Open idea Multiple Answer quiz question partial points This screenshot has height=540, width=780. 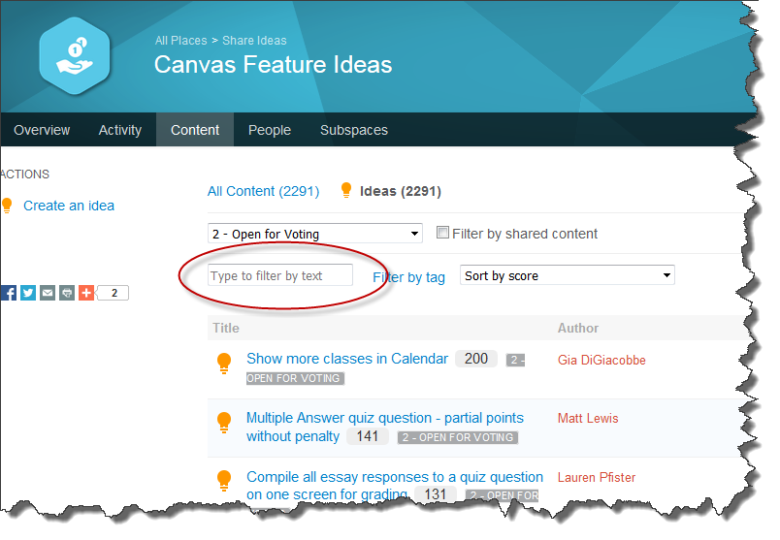click(385, 427)
